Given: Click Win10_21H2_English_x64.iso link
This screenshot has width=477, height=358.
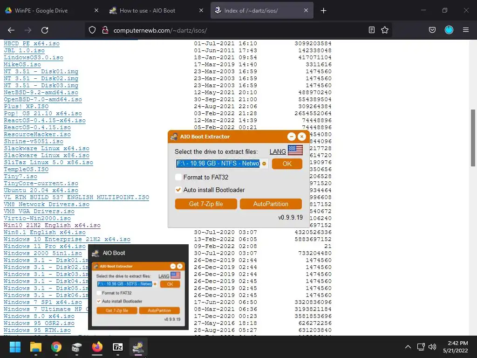Looking at the screenshot, I should (52, 226).
